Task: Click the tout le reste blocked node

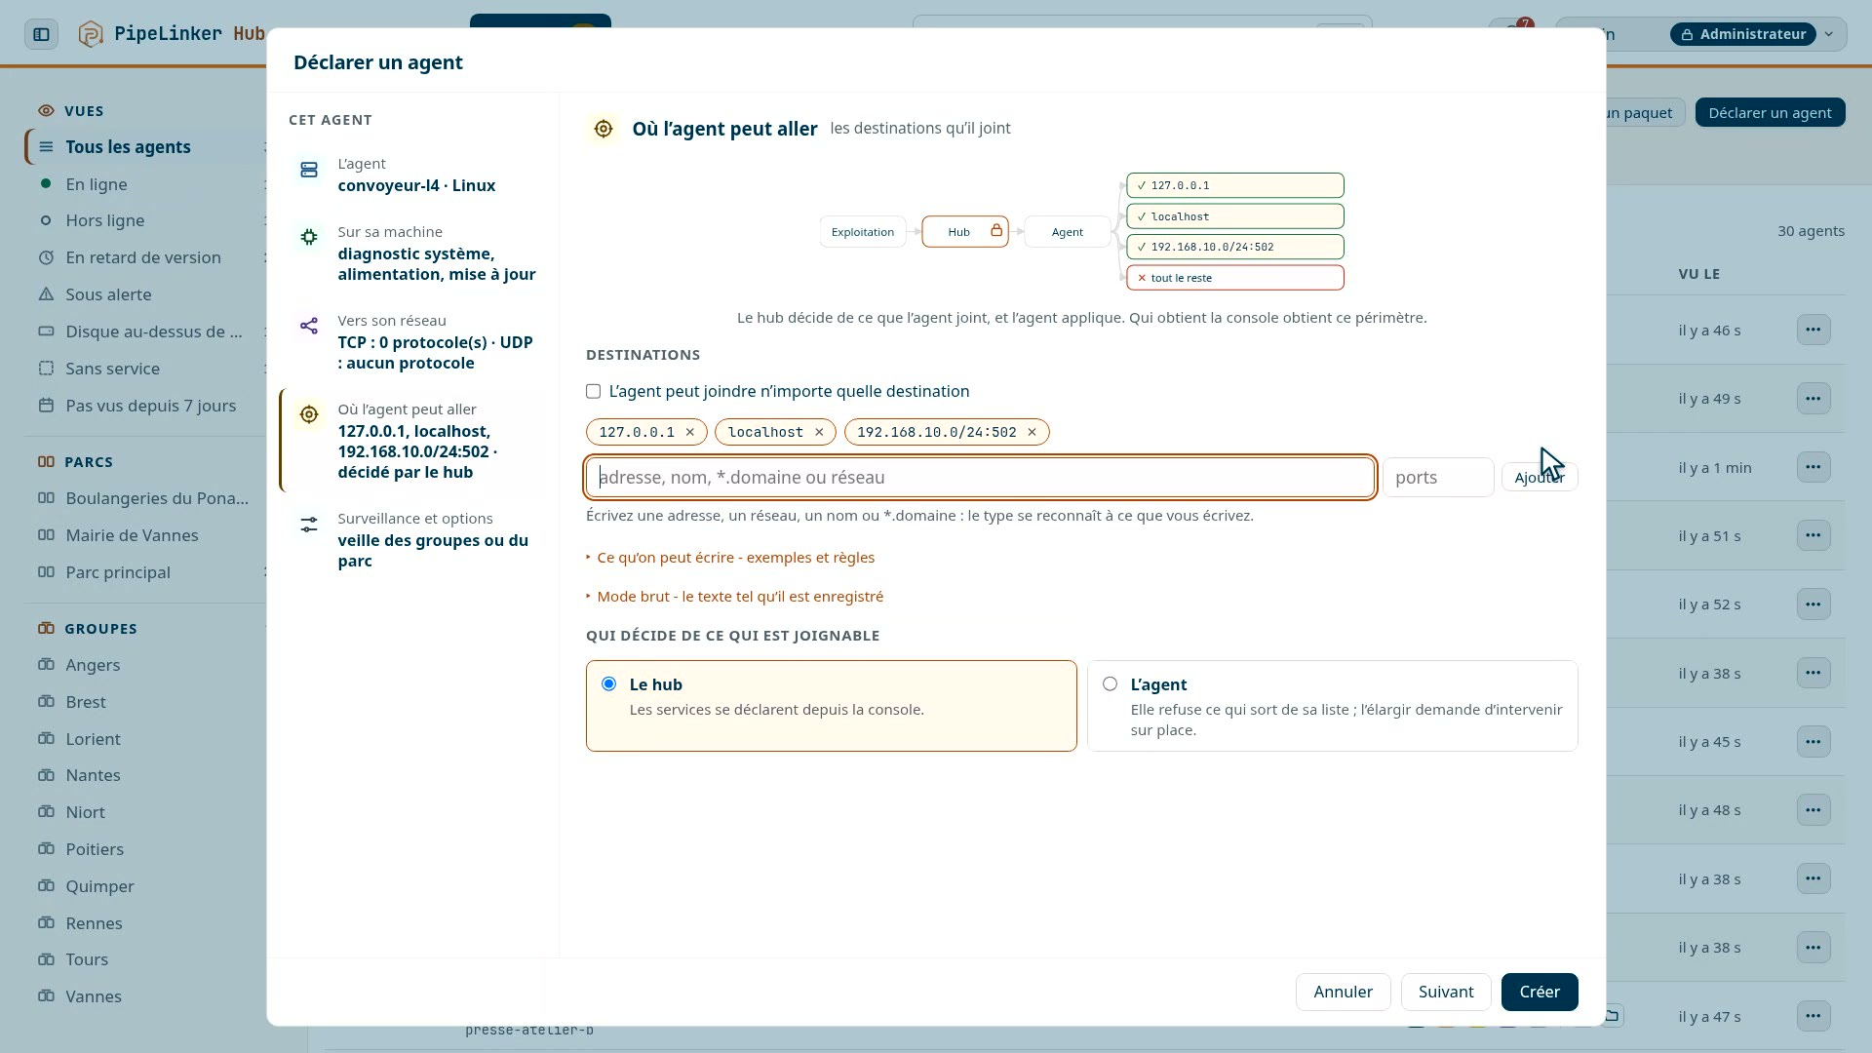Action: coord(1234,278)
